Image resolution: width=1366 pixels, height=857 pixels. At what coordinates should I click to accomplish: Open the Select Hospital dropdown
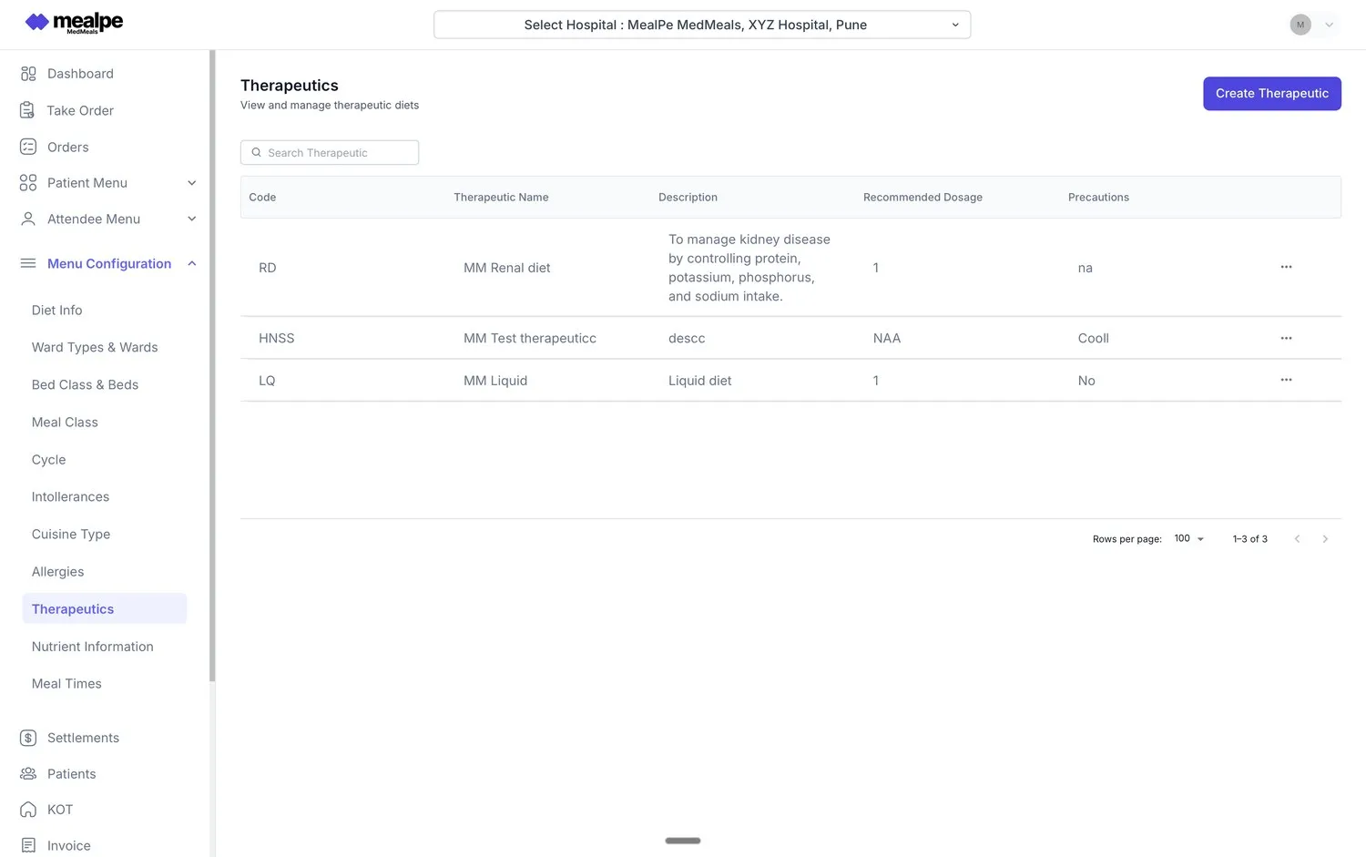702,25
